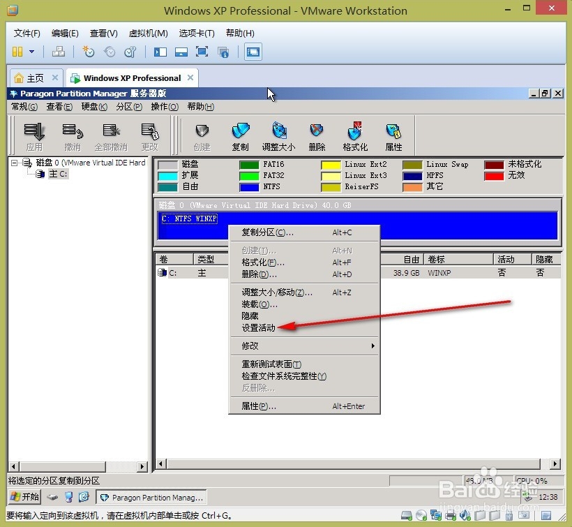This screenshot has height=527, width=572.
Task: Click VMware show library sidebar icon
Action: click(160, 52)
